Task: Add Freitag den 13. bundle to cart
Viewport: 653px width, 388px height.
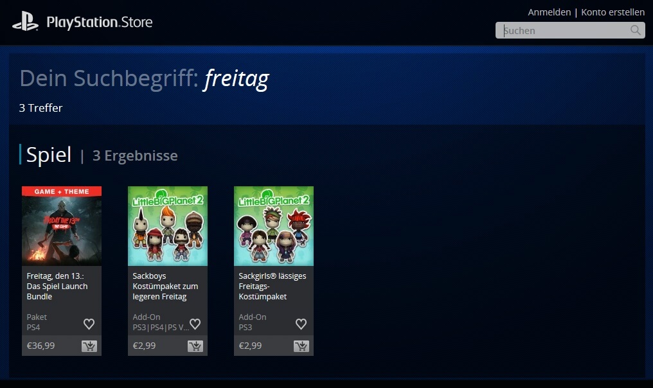Action: click(89, 346)
